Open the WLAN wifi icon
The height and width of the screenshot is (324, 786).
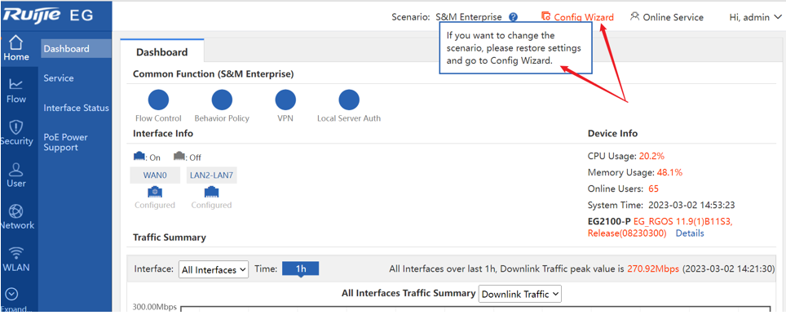(x=16, y=252)
